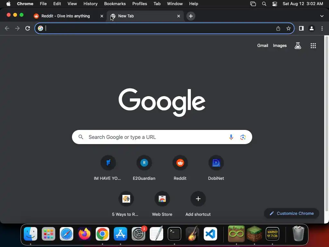
Task: Select the New Tab tab
Action: 145,16
